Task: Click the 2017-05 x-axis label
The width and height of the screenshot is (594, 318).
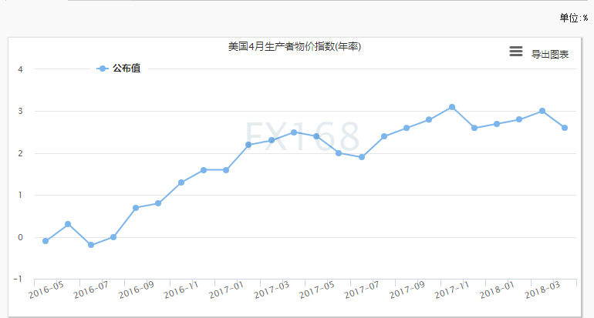Action: click(317, 290)
